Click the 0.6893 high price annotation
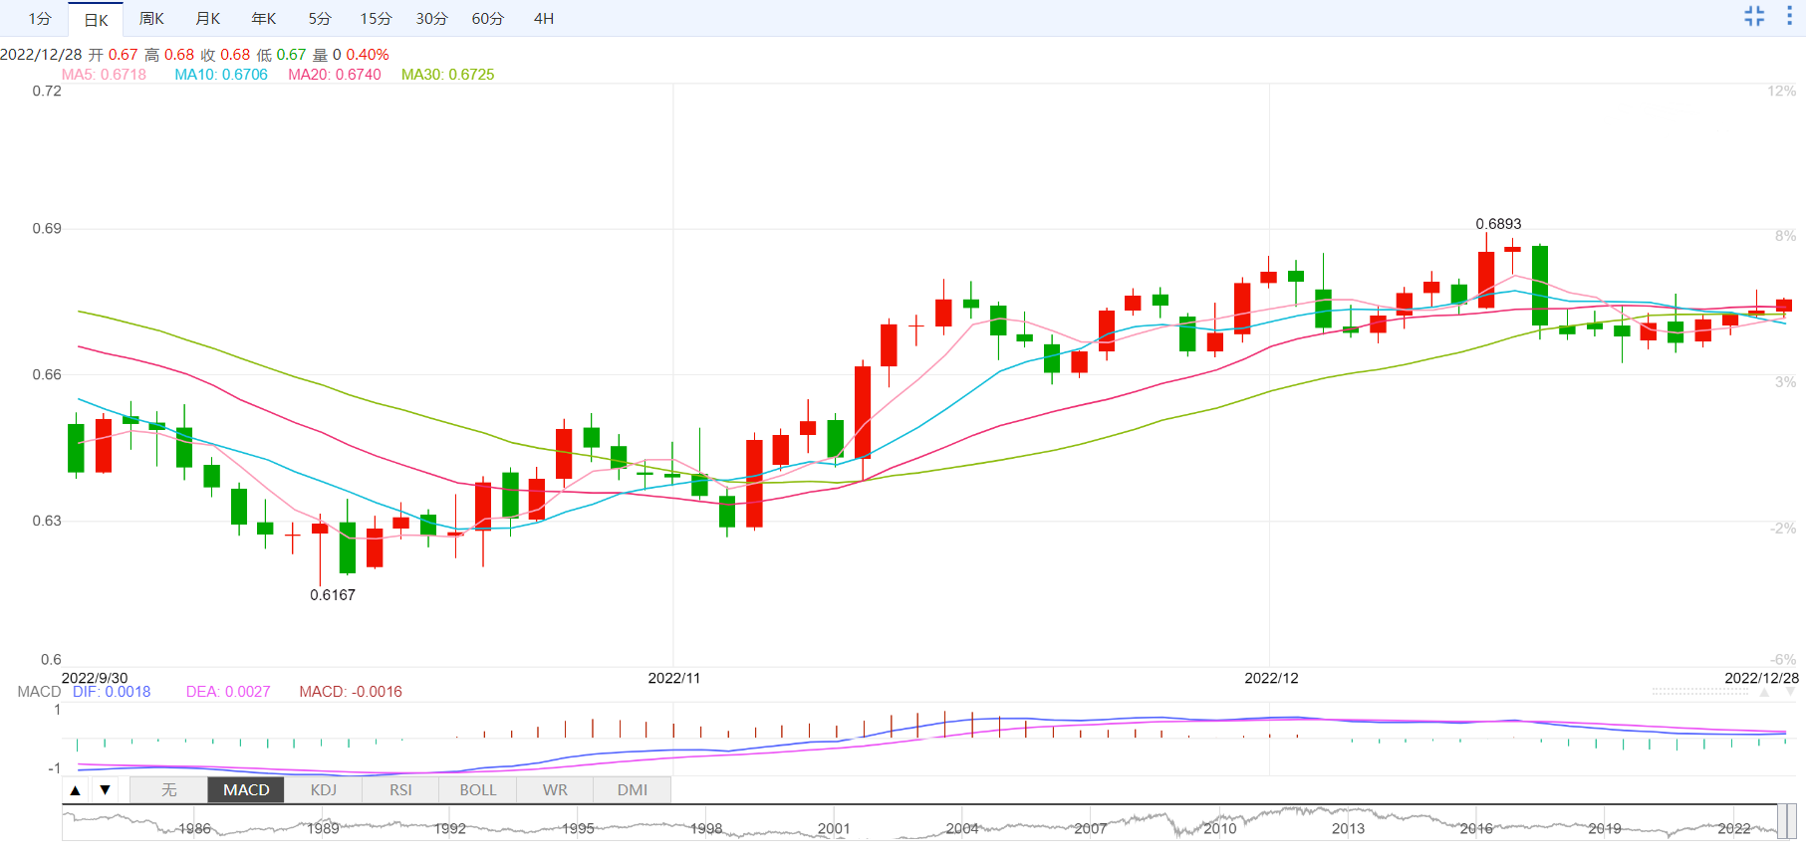1806x861 pixels. tap(1498, 224)
